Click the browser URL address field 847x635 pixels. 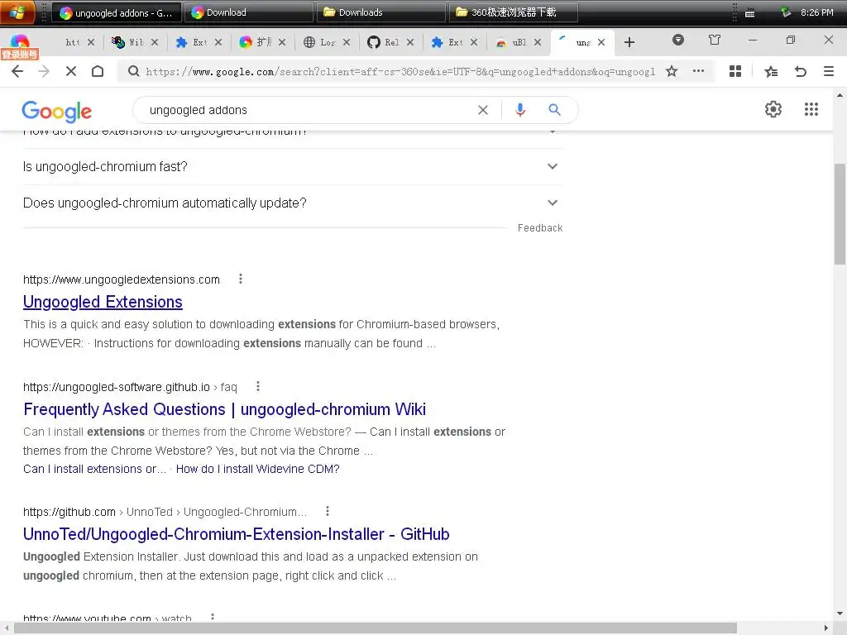(x=400, y=71)
